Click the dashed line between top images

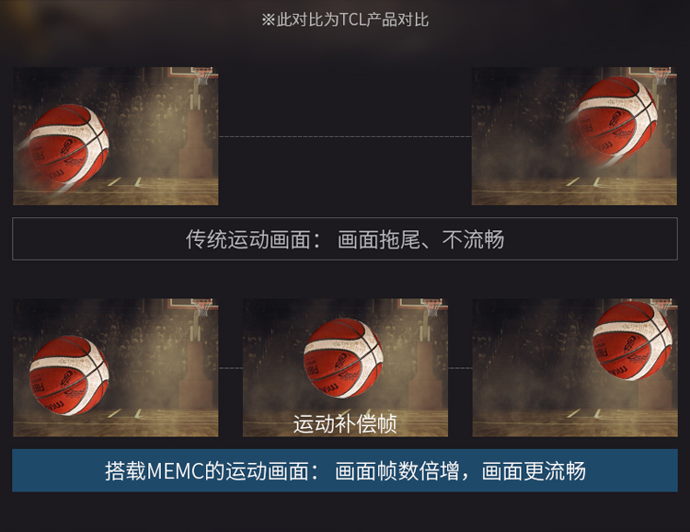click(x=345, y=136)
